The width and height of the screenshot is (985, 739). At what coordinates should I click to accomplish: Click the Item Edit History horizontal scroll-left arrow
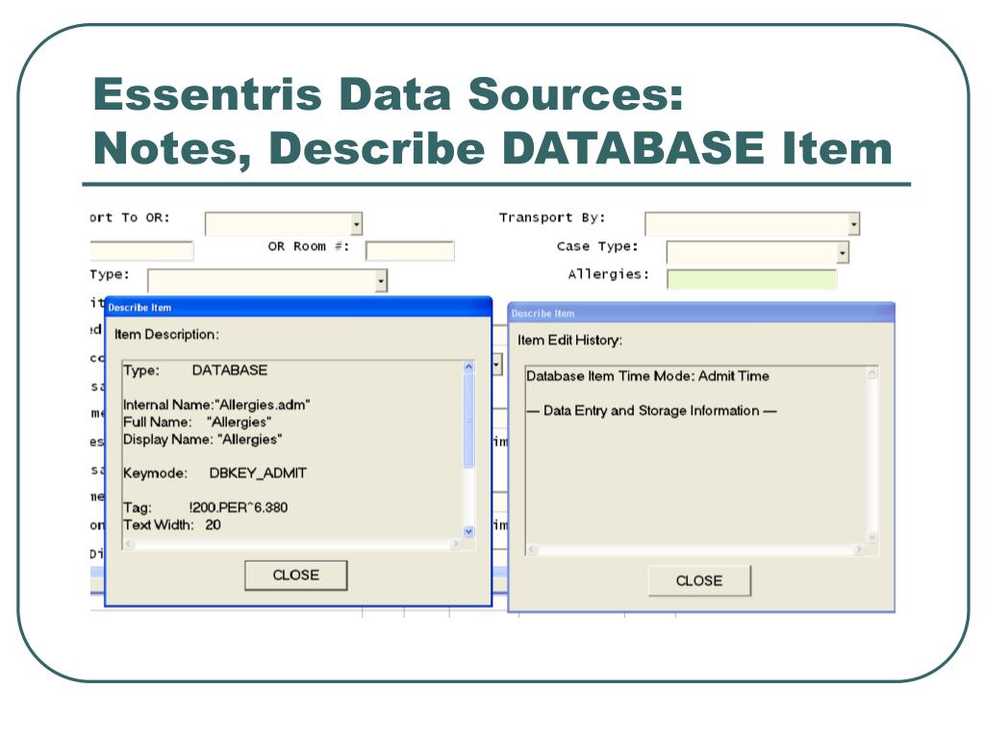(532, 549)
